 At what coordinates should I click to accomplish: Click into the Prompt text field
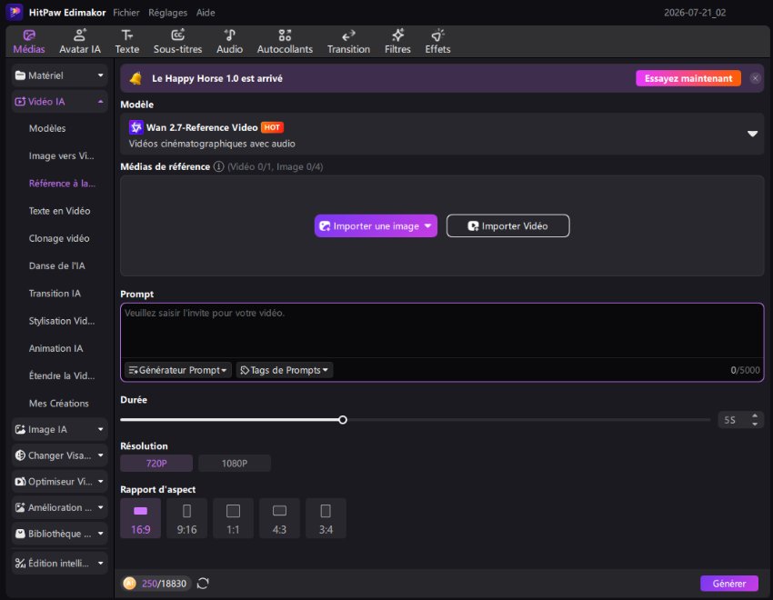[442, 331]
